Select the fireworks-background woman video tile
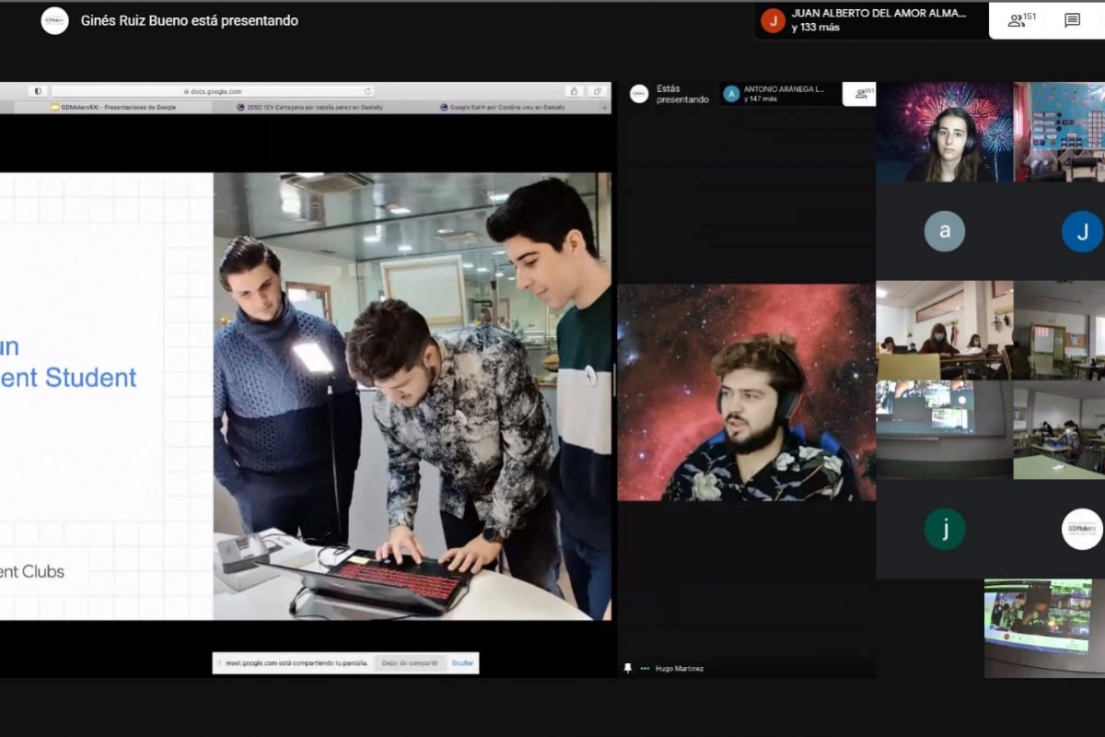Screen dimensions: 1105x737 [944, 132]
